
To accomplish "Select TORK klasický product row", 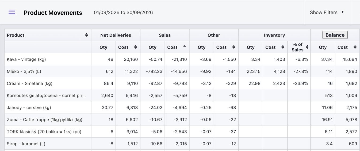I will 182,132.
